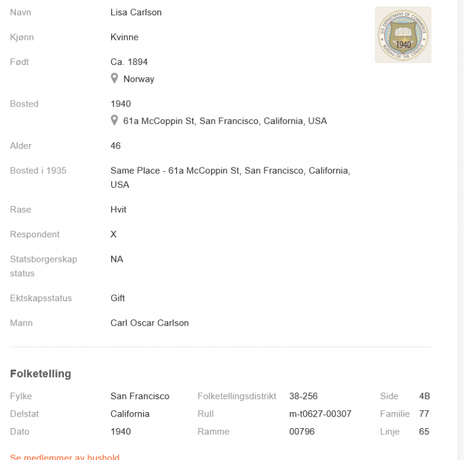Click the Fylke value San Francisco

140,396
